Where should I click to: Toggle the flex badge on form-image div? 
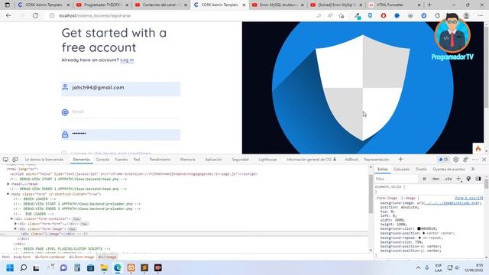[72, 229]
